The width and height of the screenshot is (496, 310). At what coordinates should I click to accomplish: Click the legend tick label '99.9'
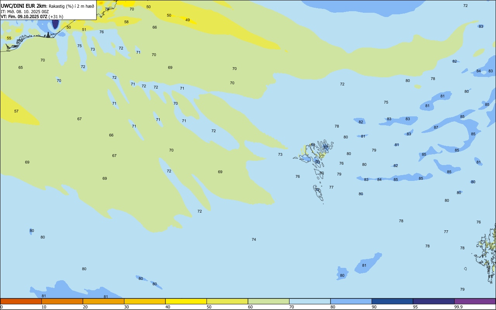pos(458,307)
